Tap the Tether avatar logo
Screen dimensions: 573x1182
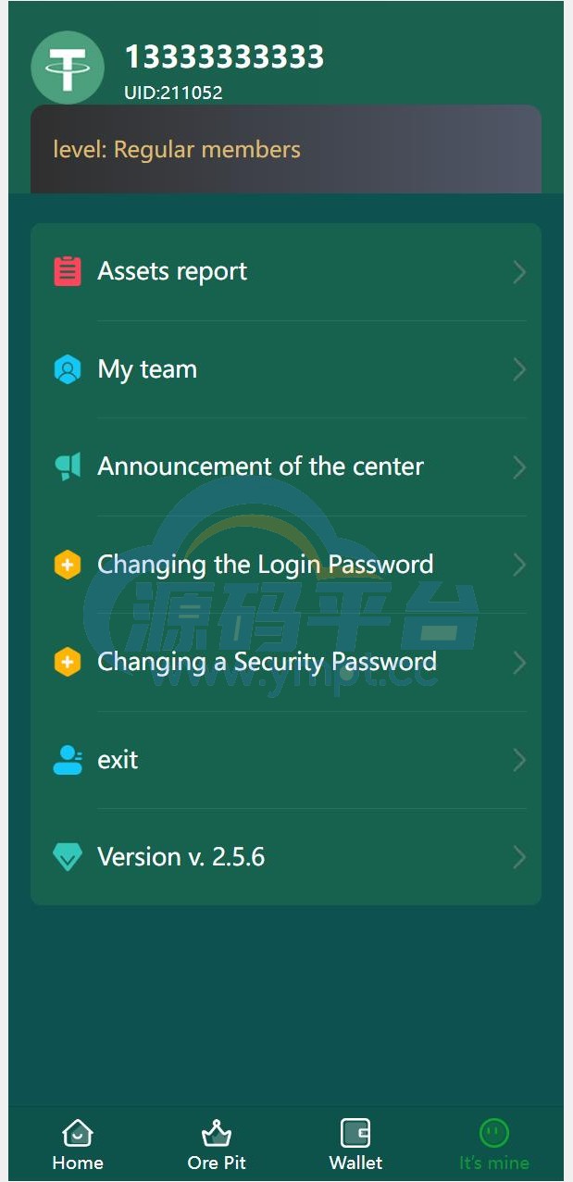68,68
